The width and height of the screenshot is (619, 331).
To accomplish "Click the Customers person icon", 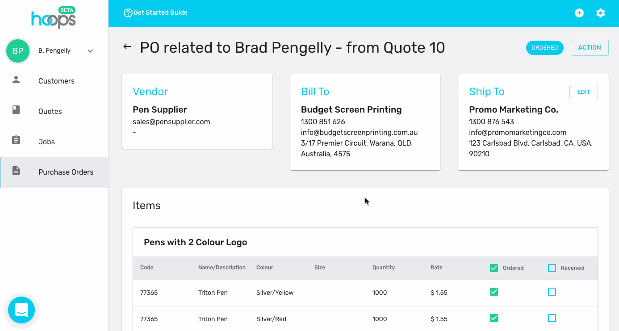I will coord(16,80).
